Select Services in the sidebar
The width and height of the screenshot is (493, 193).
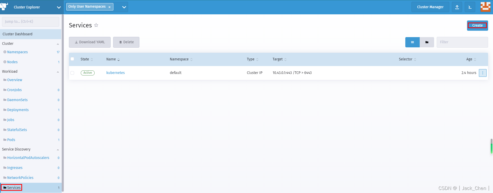[x=31, y=188]
